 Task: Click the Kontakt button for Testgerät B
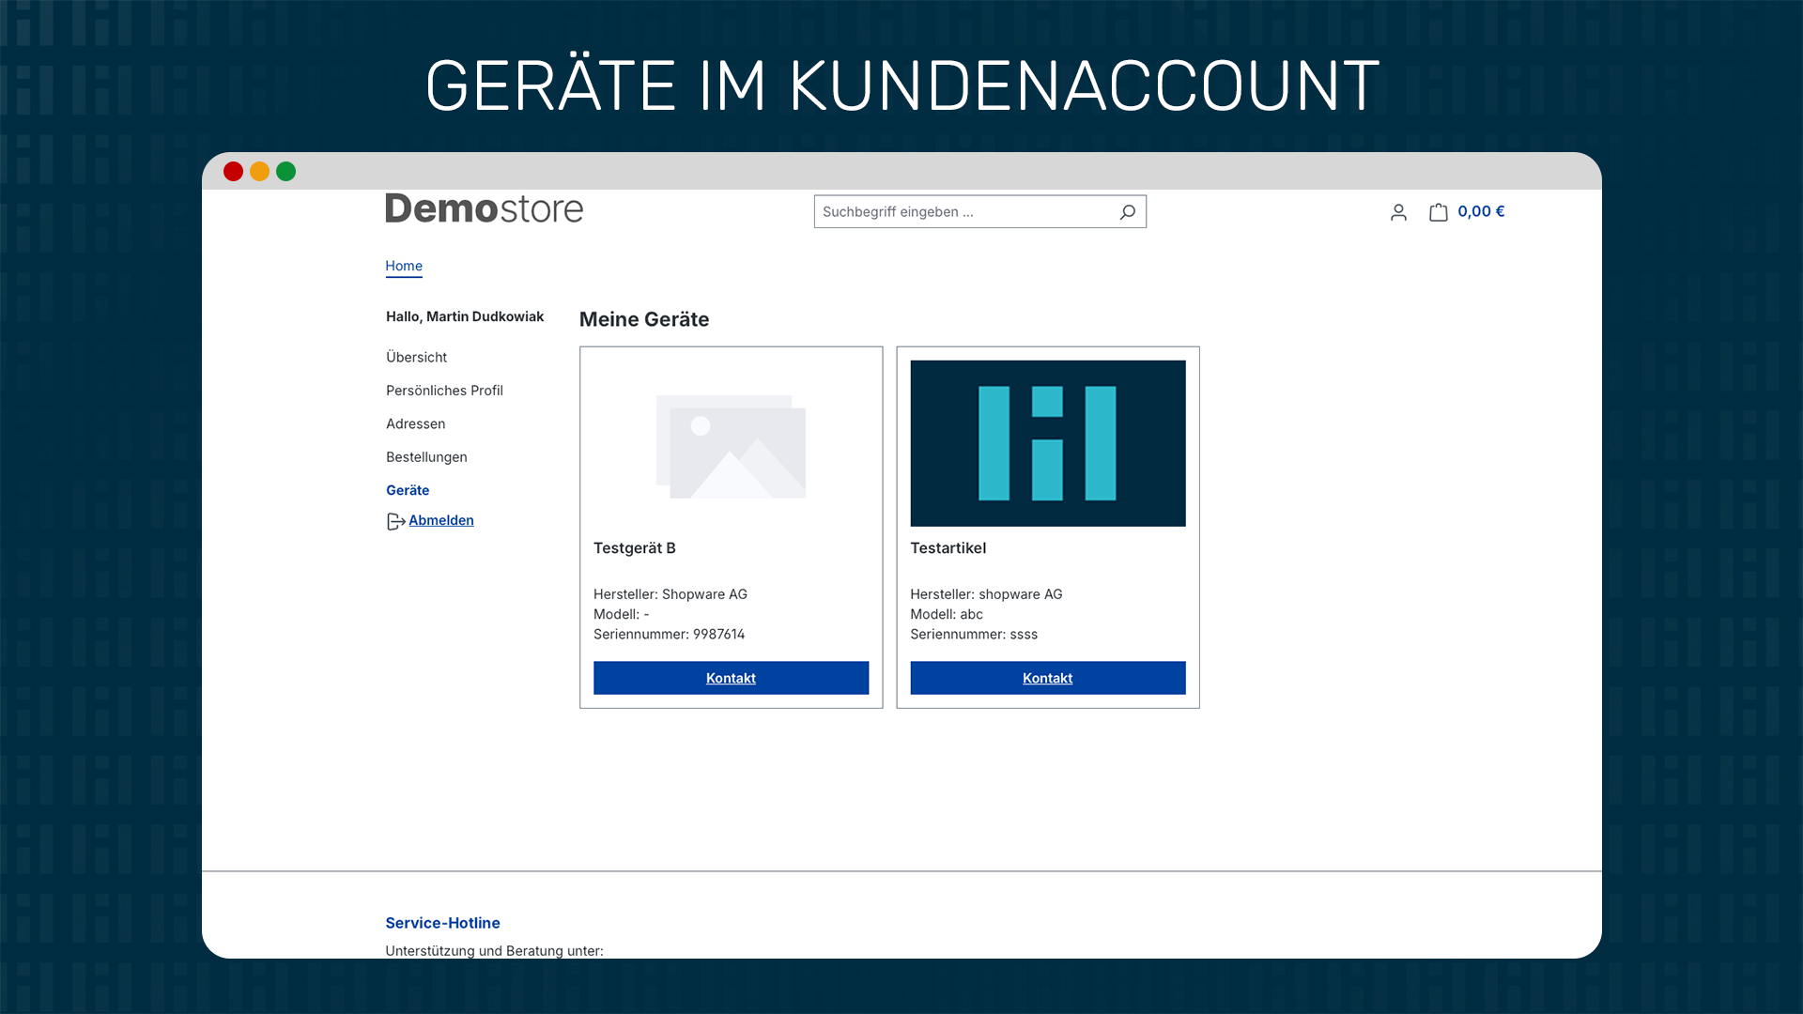coord(731,678)
